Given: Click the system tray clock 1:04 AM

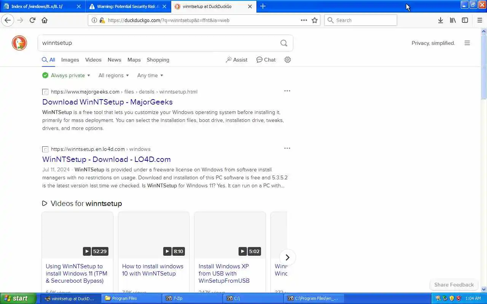Looking at the screenshot, I should point(473,298).
